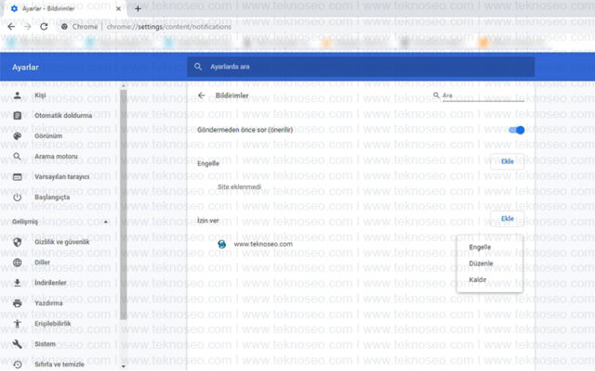
Task: Close the Ayarlar - Bildirimler tab
Action: pos(118,8)
